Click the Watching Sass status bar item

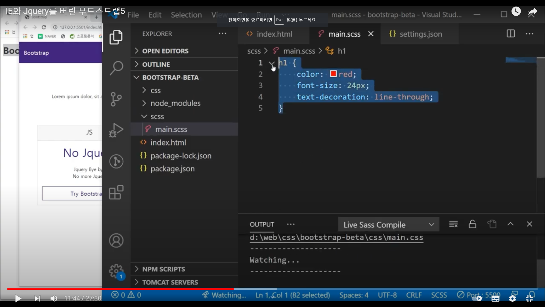point(224,295)
